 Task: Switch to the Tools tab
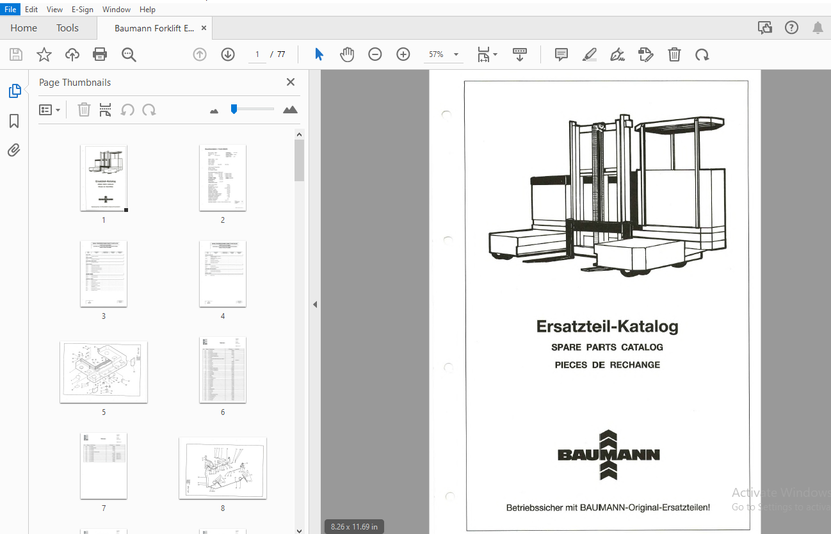pyautogui.click(x=67, y=28)
